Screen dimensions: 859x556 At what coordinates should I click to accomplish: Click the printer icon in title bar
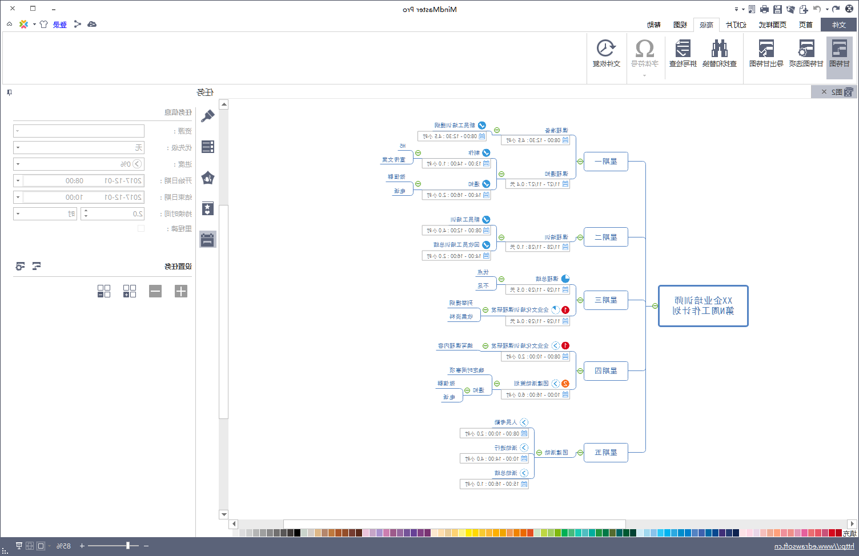coord(764,9)
